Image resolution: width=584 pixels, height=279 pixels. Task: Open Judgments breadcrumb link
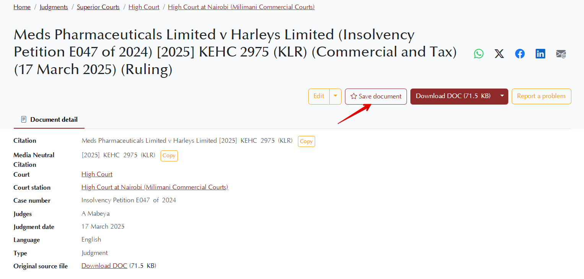(54, 7)
